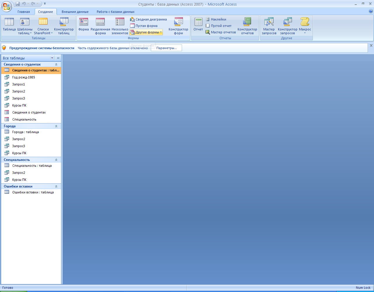This screenshot has height=292, width=374.
Task: Create a Пустой отчет
Action: click(218, 26)
